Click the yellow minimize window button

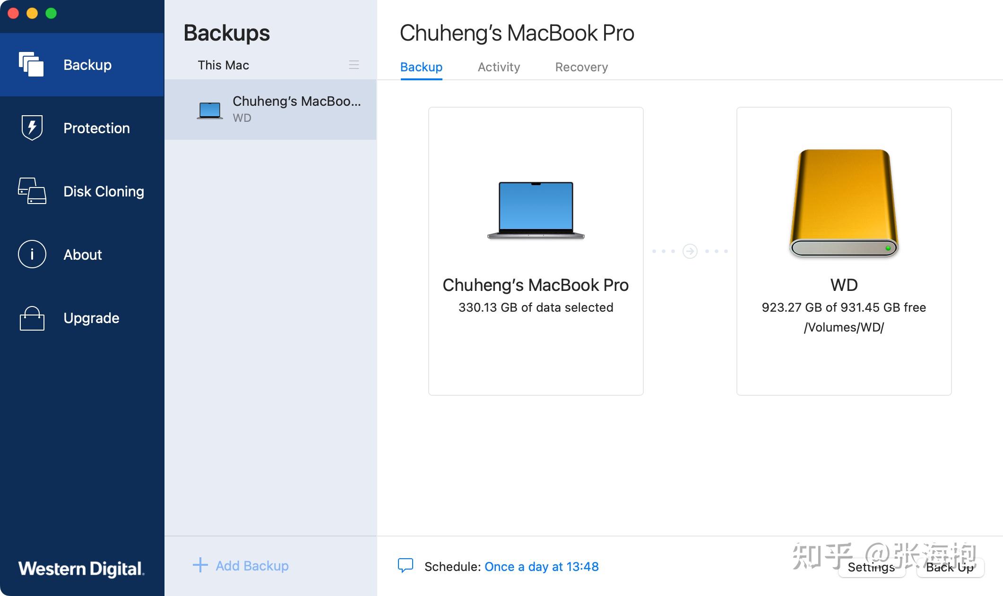32,13
